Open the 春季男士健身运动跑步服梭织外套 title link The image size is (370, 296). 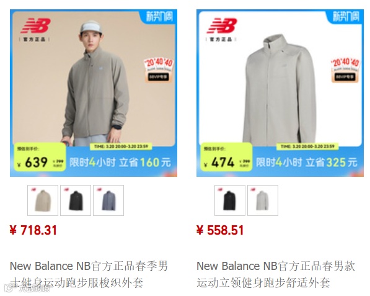(x=89, y=274)
